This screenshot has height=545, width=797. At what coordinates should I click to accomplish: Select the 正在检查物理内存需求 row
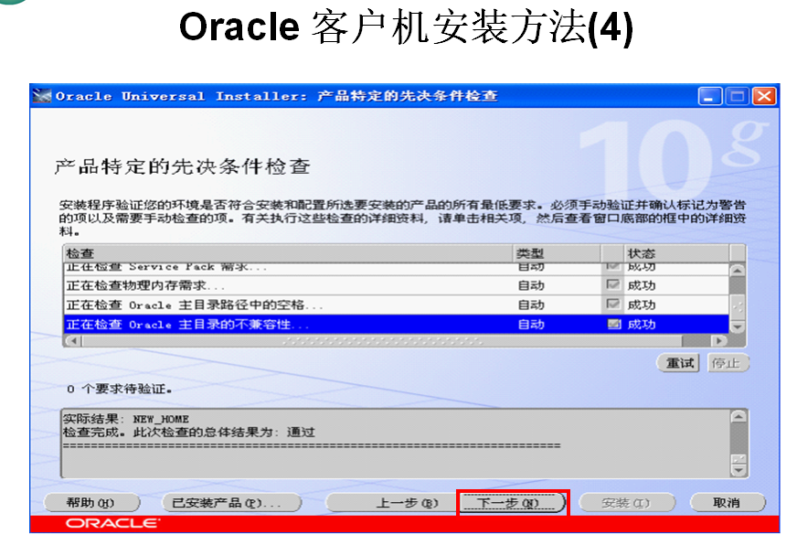point(397,285)
